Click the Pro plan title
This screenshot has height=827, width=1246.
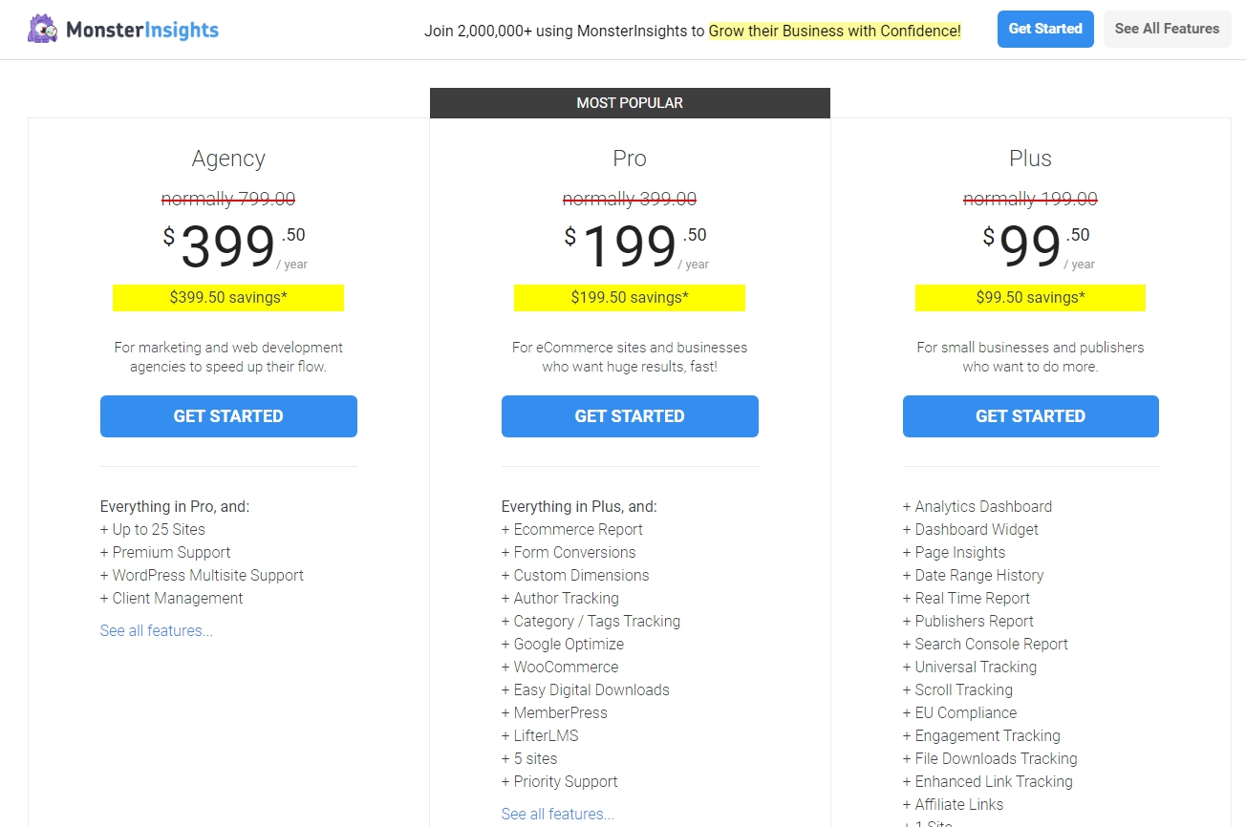[x=630, y=159]
